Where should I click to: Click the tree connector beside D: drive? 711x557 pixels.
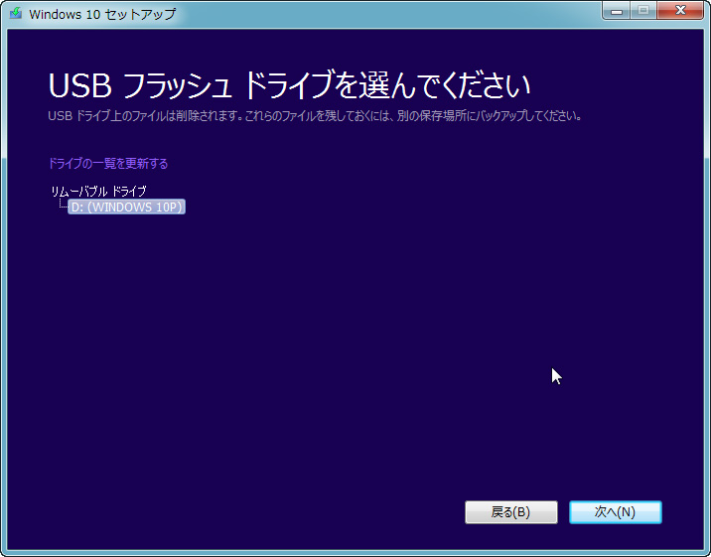(63, 204)
